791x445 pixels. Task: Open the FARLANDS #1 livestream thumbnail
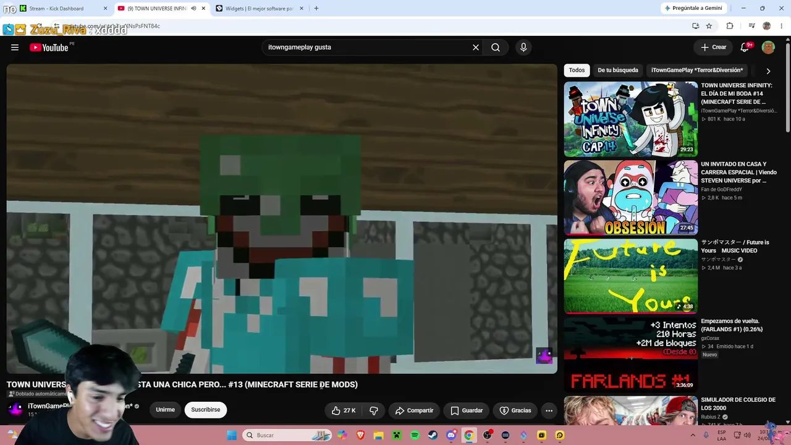[630, 355]
